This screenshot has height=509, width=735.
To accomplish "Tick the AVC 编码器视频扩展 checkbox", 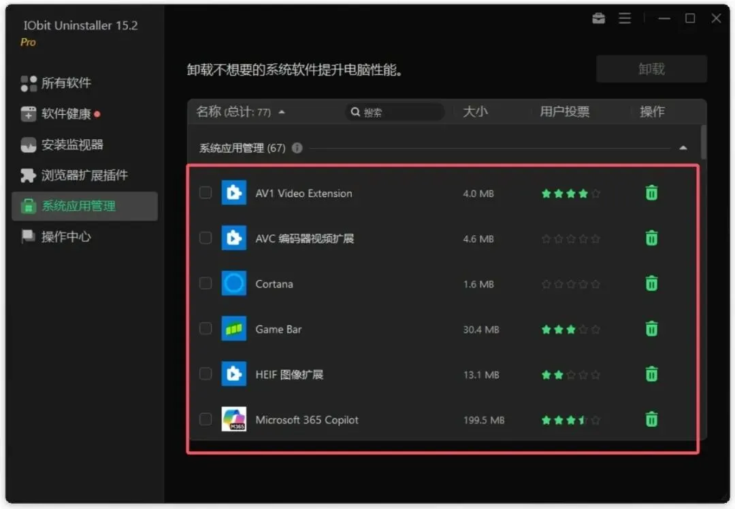I will pyautogui.click(x=206, y=238).
